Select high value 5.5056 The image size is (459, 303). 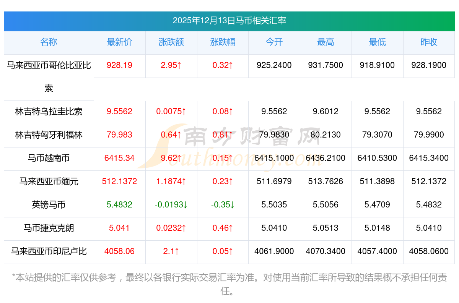click(326, 205)
